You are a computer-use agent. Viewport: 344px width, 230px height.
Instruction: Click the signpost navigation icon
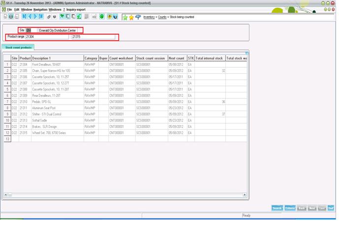[x=138, y=17]
